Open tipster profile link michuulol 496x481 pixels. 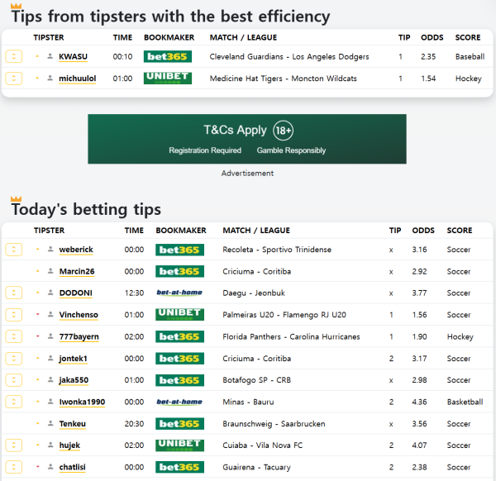coord(78,79)
